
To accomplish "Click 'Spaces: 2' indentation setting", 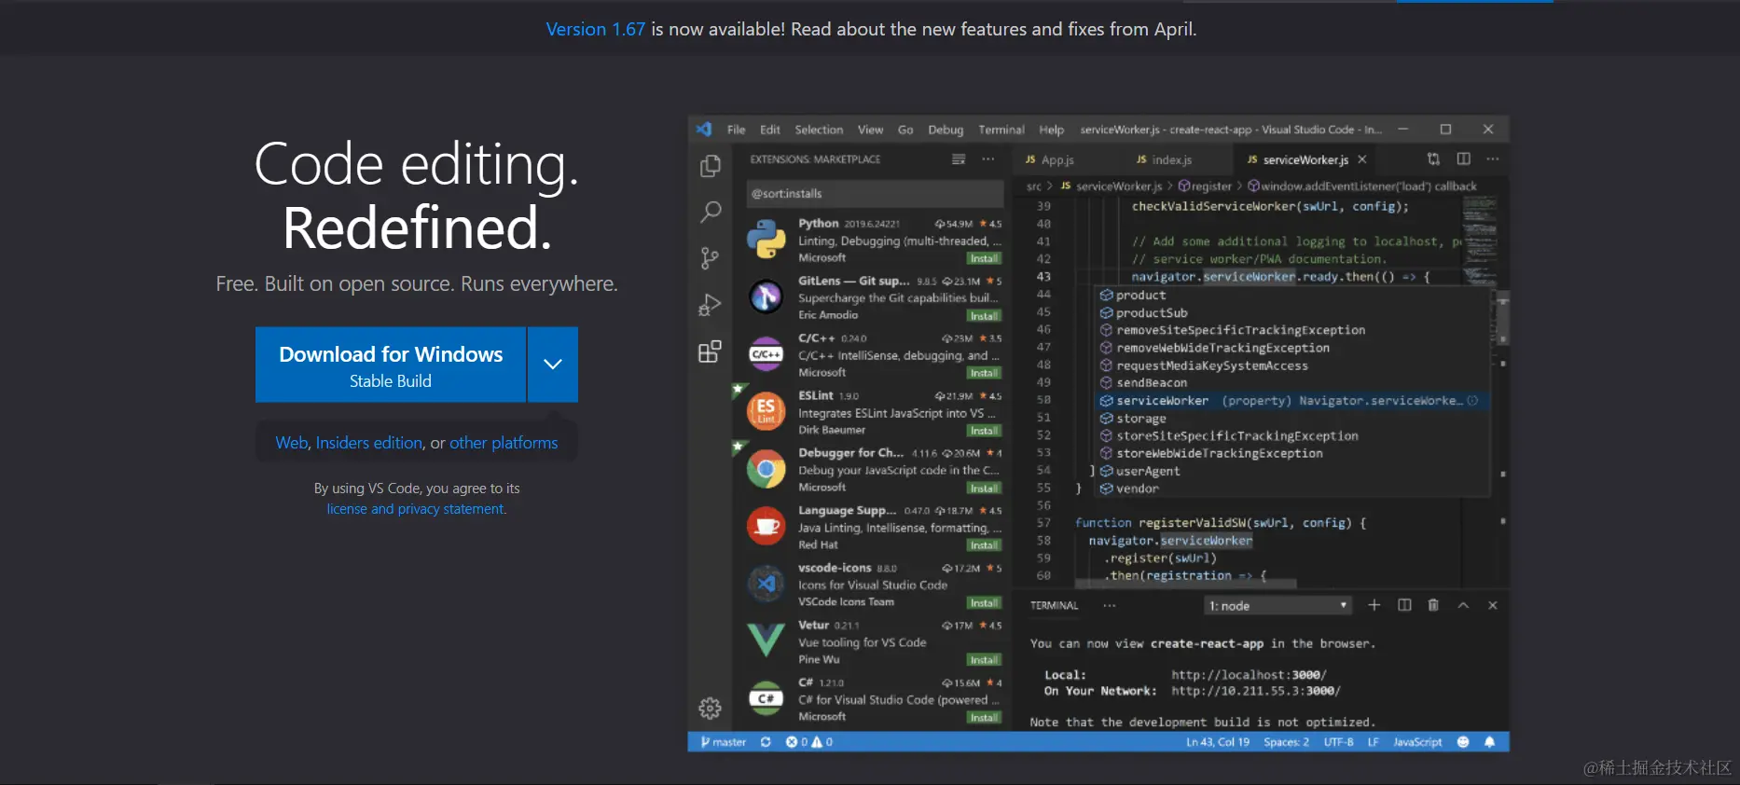I will pos(1286,742).
